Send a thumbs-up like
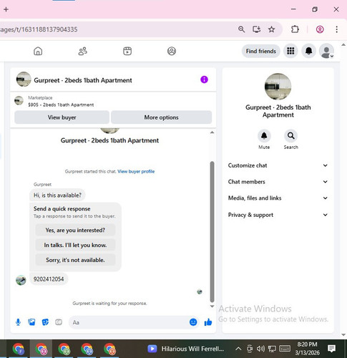347x358 pixels. coord(208,322)
